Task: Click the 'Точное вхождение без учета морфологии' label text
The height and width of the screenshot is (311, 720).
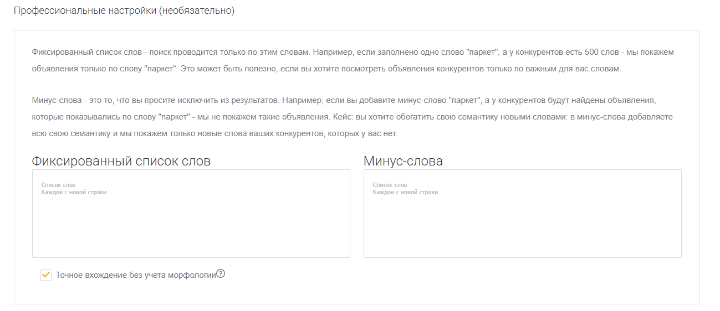Action: coord(135,275)
